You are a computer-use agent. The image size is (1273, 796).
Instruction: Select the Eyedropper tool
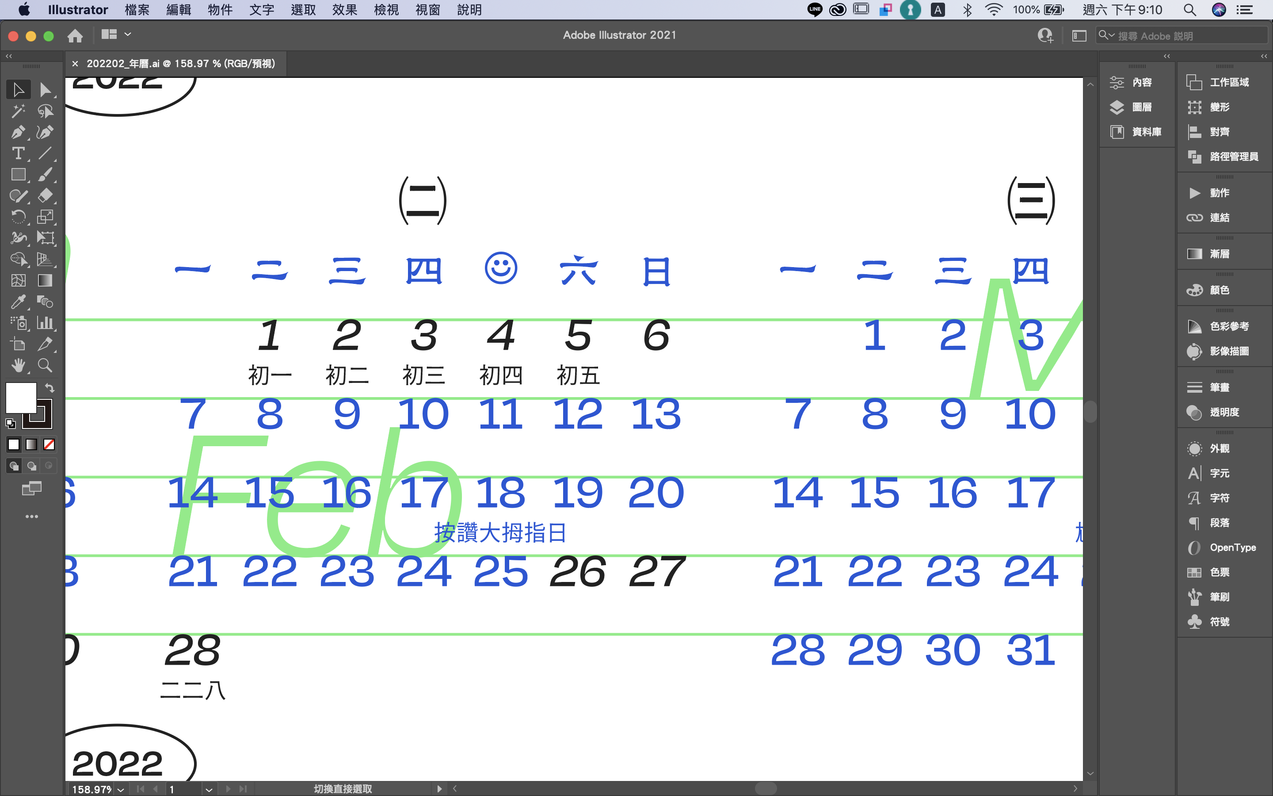tap(19, 302)
